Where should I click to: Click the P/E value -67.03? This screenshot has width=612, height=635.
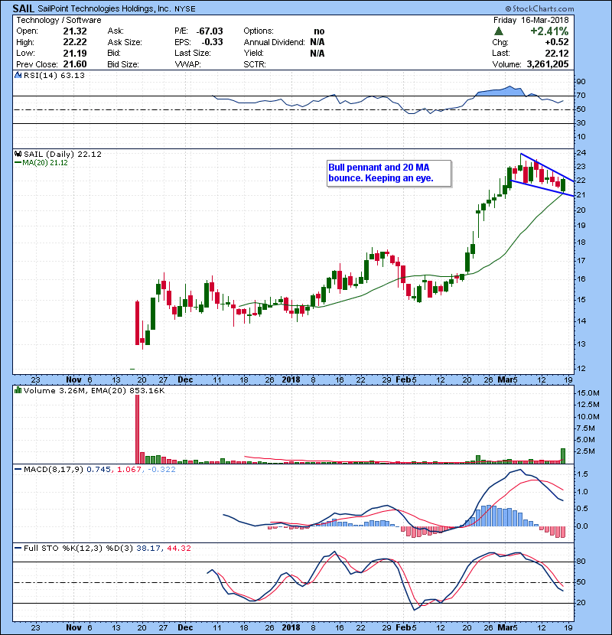tap(210, 31)
